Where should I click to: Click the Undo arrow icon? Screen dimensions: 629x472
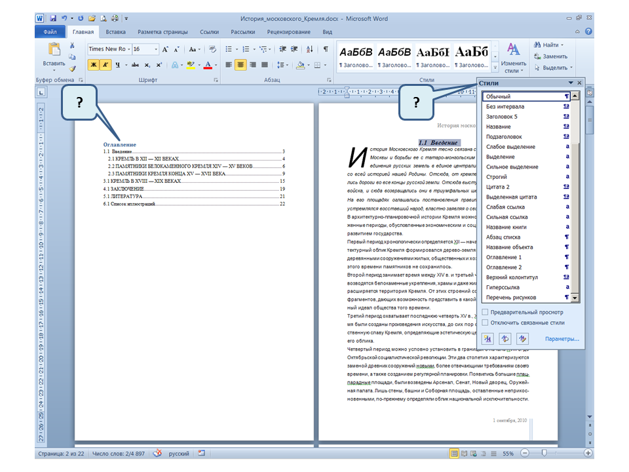click(x=64, y=18)
